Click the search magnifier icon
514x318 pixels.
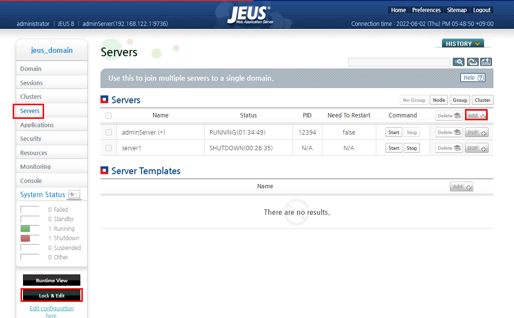point(458,62)
